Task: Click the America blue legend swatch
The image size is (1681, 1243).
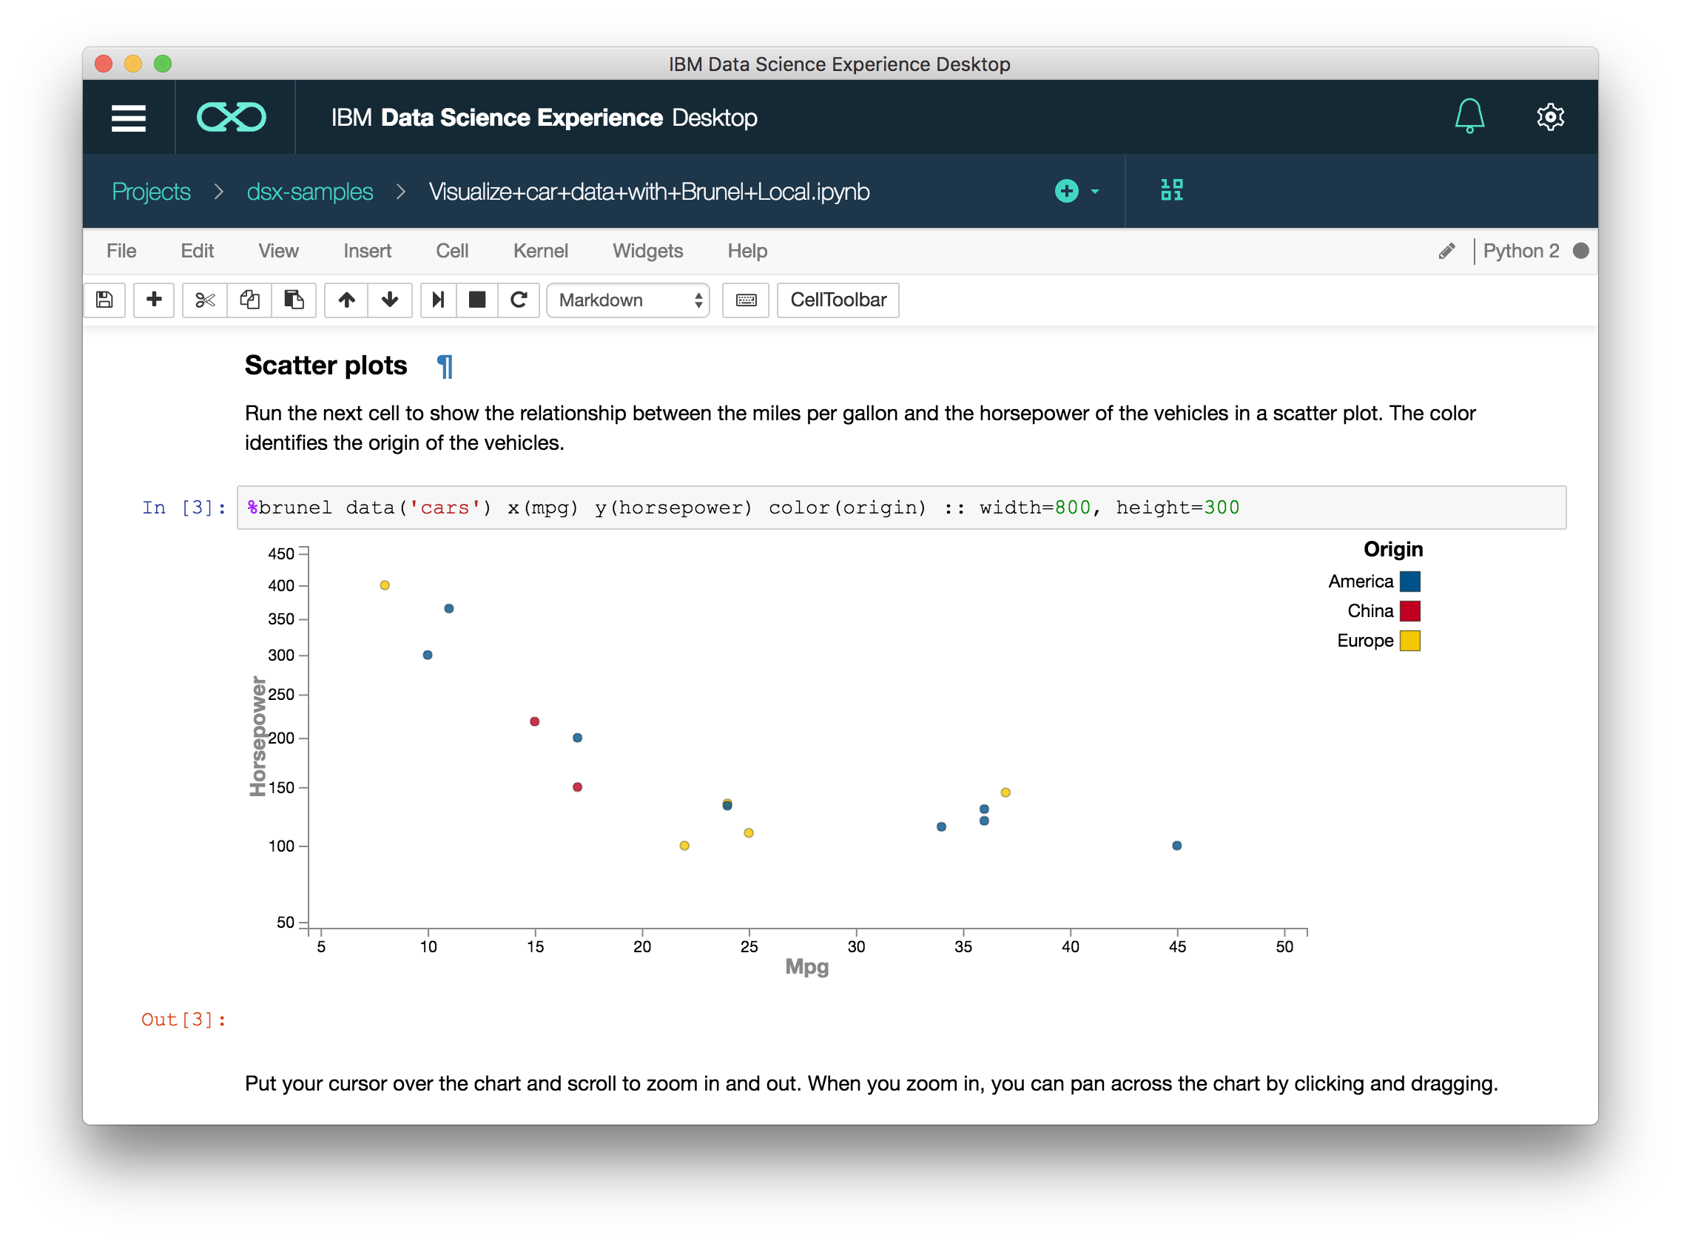Action: 1409,581
